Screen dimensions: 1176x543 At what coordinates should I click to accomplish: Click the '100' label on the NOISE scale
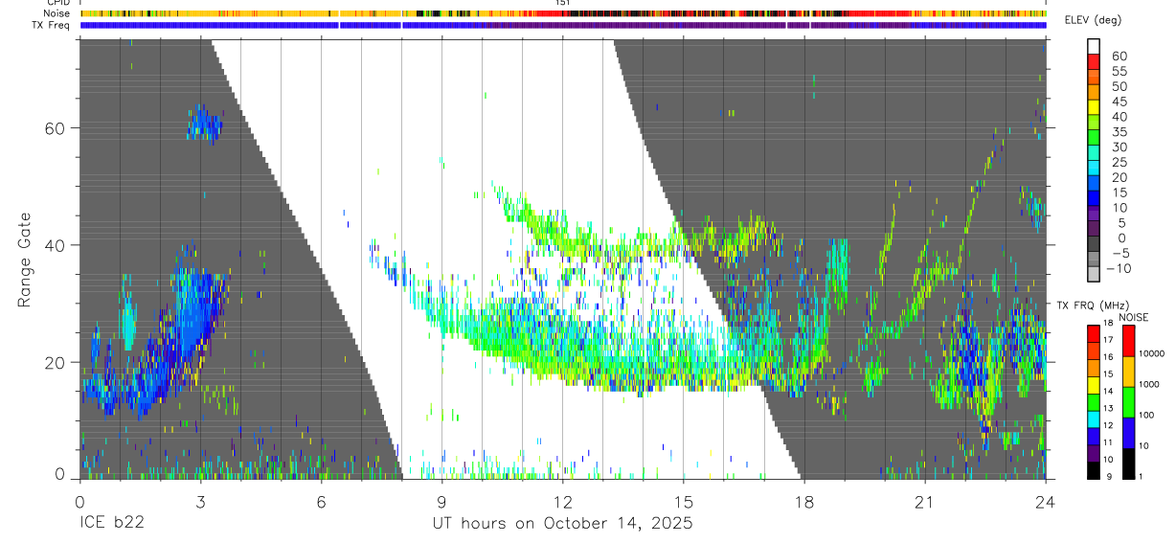tap(1144, 416)
